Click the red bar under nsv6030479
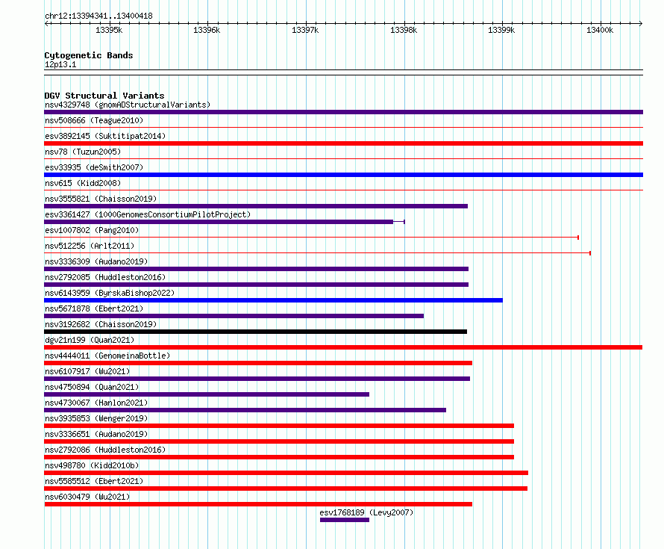664x549 pixels. [x=258, y=504]
